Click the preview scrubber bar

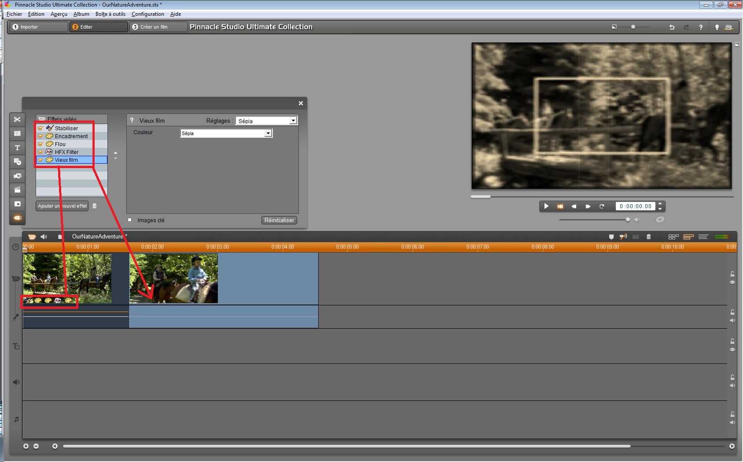[602, 197]
